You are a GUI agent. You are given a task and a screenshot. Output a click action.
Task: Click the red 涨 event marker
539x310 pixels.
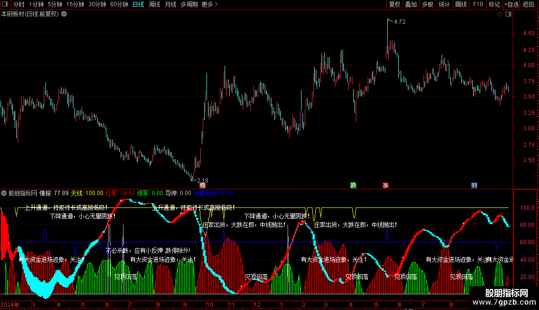(x=385, y=185)
